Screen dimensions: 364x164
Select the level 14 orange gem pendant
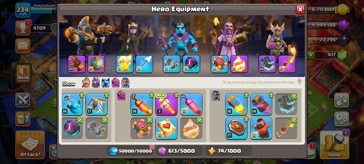[141, 104]
